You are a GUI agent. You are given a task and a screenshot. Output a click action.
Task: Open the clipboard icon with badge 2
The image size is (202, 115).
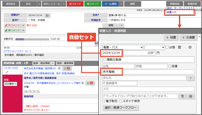90,83
